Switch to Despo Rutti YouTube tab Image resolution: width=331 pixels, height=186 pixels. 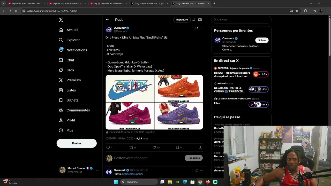tap(26, 4)
